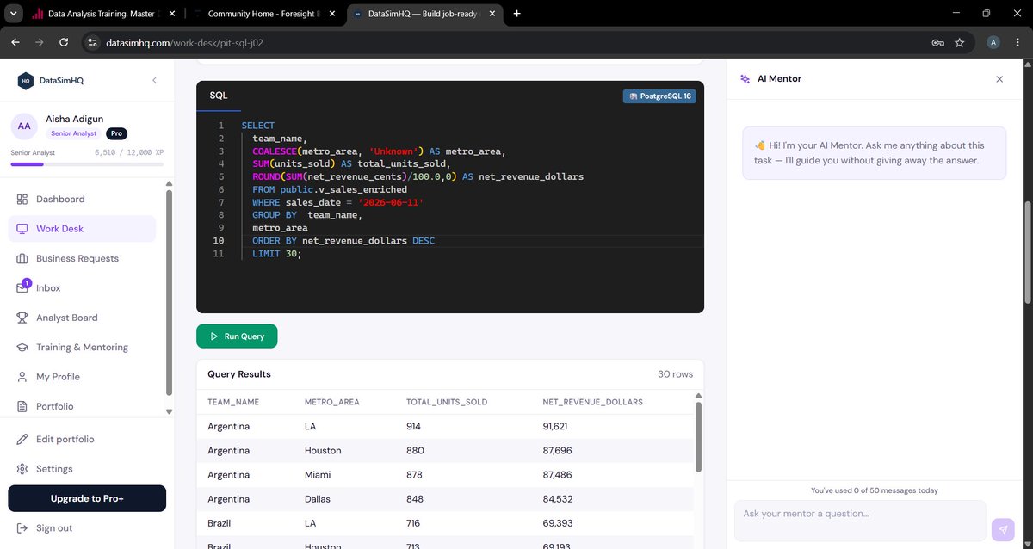Click the PostgreSQL 16 badge
This screenshot has width=1033, height=549.
[x=659, y=96]
